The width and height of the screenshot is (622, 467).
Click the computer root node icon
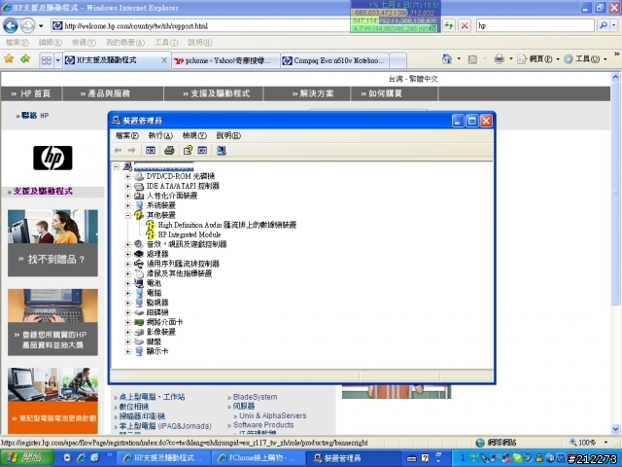tap(127, 166)
